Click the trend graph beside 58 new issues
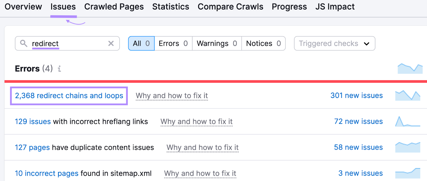 [x=408, y=147]
